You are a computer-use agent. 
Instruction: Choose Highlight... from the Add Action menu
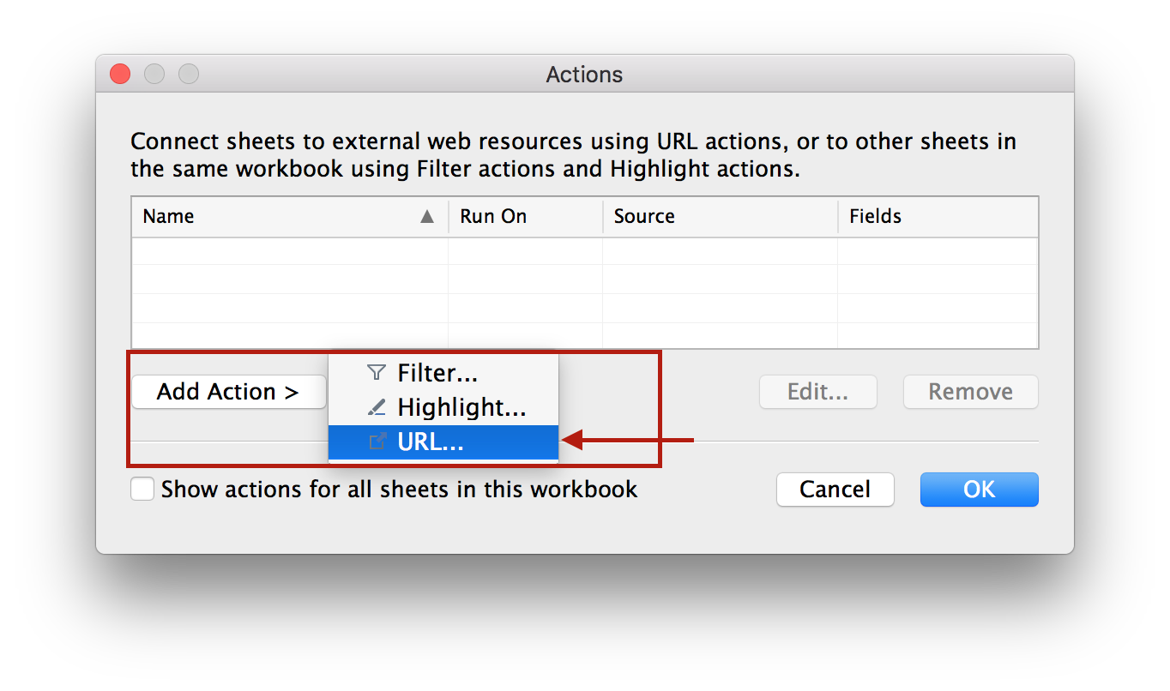[x=461, y=407]
